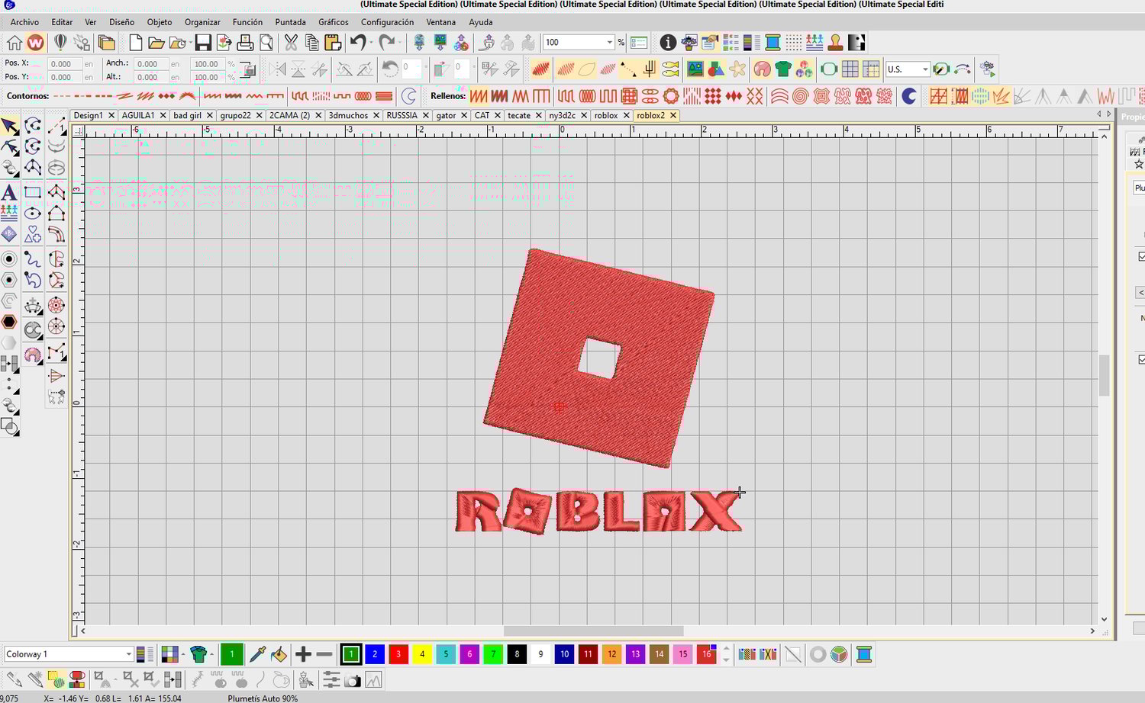This screenshot has width=1145, height=703.
Task: Click the Home icon in the toolbar
Action: [x=15, y=43]
